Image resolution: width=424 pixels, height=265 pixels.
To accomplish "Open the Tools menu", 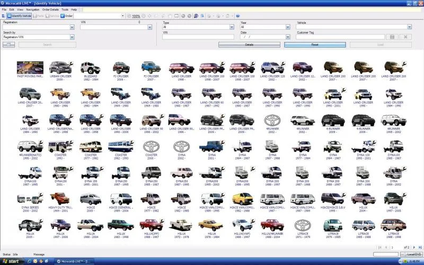I will click(x=65, y=10).
